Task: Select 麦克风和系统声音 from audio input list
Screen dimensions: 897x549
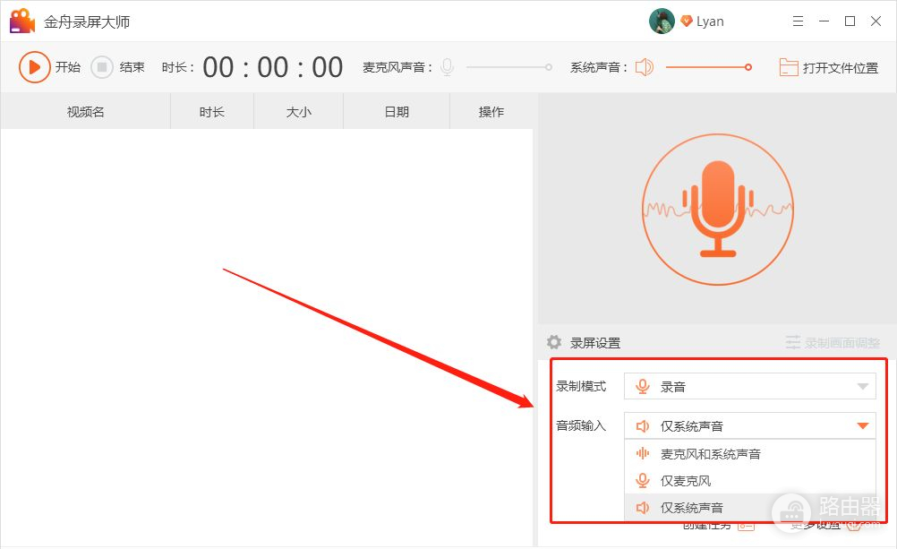Action: [x=710, y=454]
